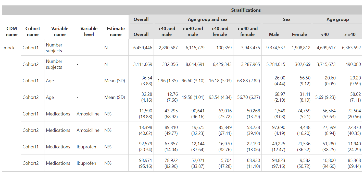Select the >=40 and female column header
The image size is (364, 177).
tap(247, 31)
